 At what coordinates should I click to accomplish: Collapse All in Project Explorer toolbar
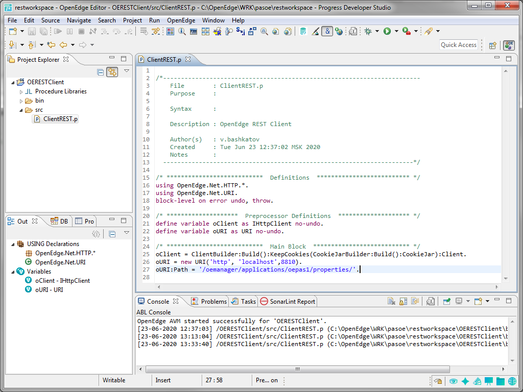coord(100,72)
